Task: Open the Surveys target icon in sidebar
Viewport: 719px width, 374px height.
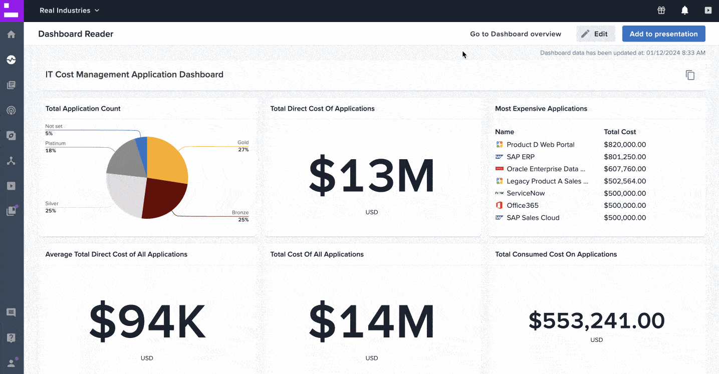Action: (x=11, y=110)
